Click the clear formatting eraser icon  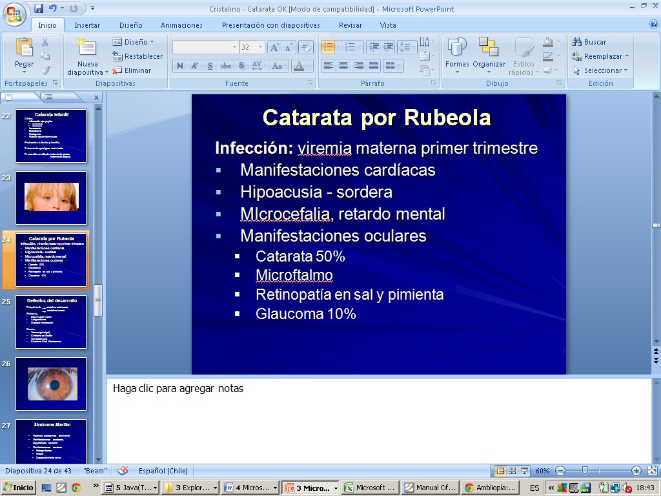(306, 47)
